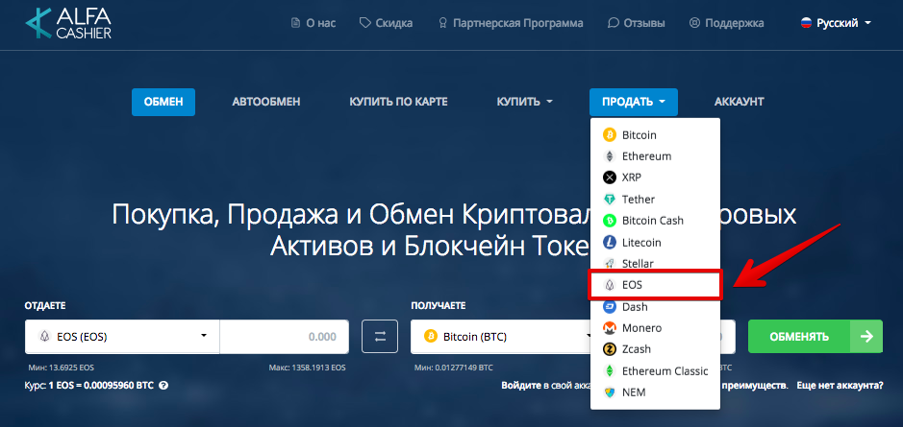The width and height of the screenshot is (903, 427).
Task: Click the award icon by Партнерская Программа
Action: (x=442, y=24)
